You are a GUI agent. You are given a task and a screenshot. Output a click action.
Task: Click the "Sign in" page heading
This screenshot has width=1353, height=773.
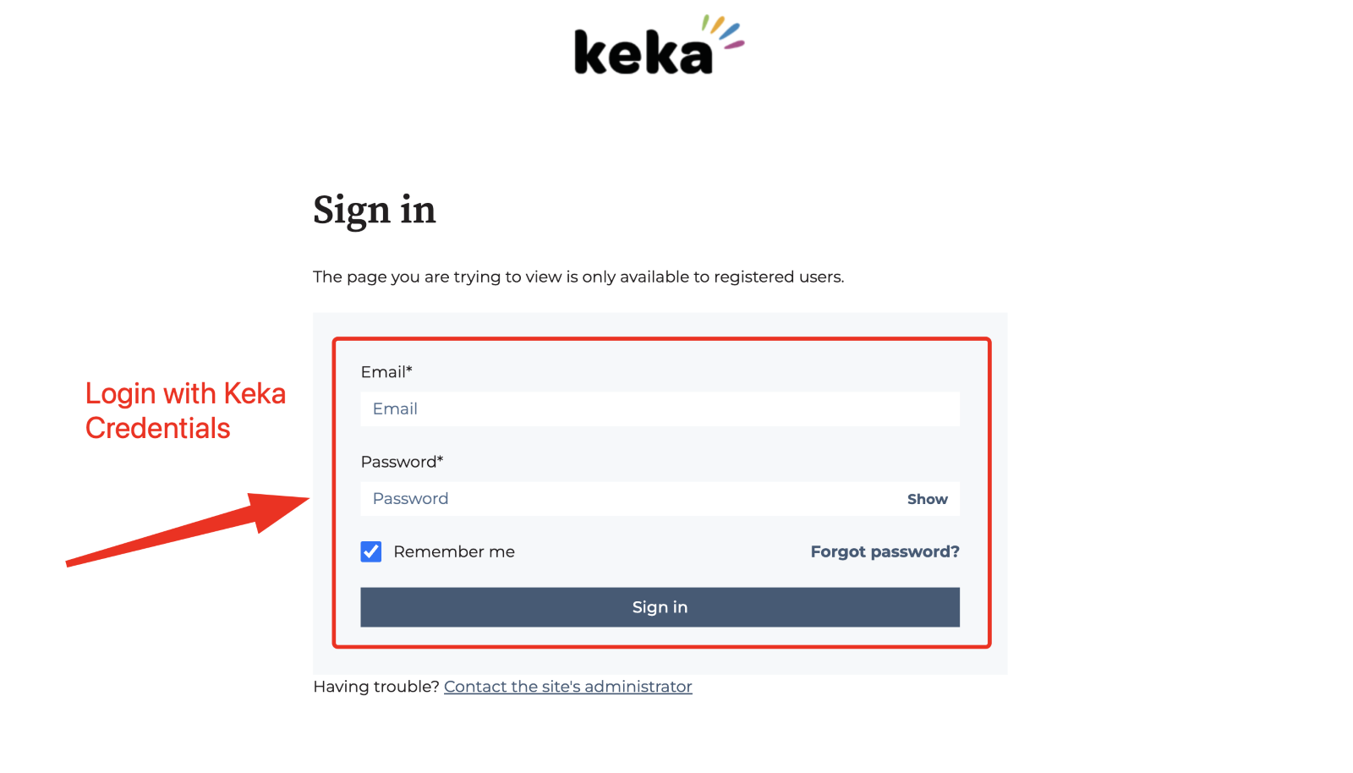coord(375,210)
